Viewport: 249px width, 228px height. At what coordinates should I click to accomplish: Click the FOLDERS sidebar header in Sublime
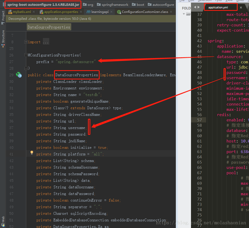click(x=186, y=8)
